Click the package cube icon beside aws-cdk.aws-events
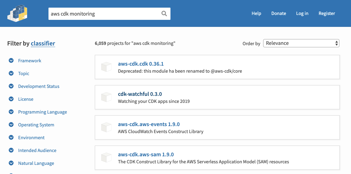The height and width of the screenshot is (174, 351). pyautogui.click(x=106, y=127)
